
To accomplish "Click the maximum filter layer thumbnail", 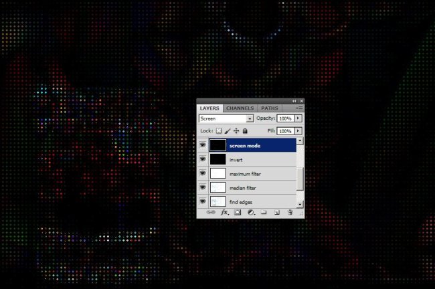I will point(217,173).
